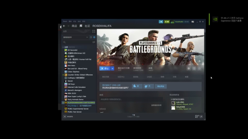This screenshot has height=139, width=248.
Task: Click the 稍后再说 later button
Action: point(161,86)
